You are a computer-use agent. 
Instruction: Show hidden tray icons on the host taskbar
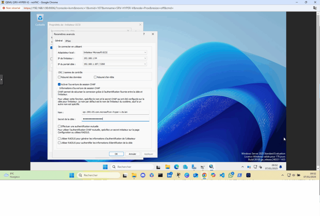pos(282,175)
